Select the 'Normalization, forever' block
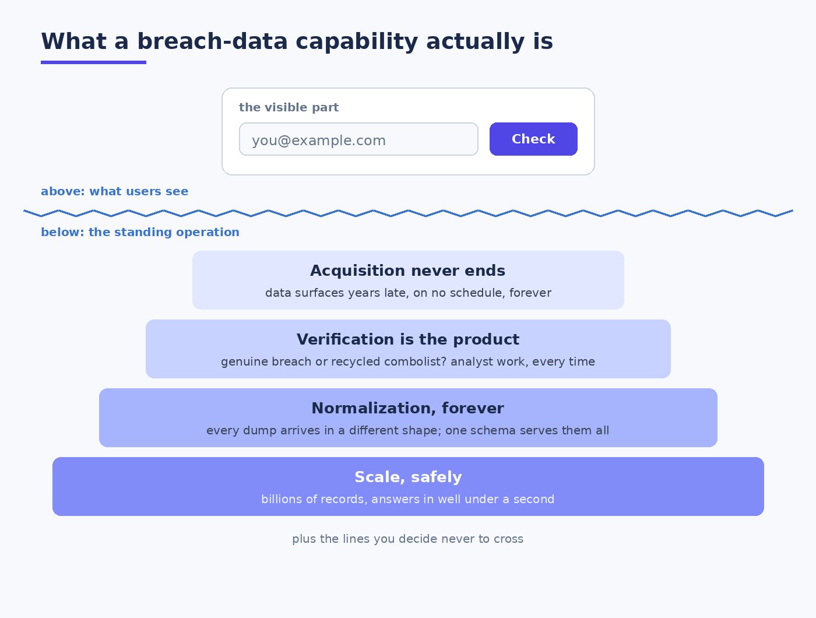The height and width of the screenshot is (618, 816). click(408, 417)
